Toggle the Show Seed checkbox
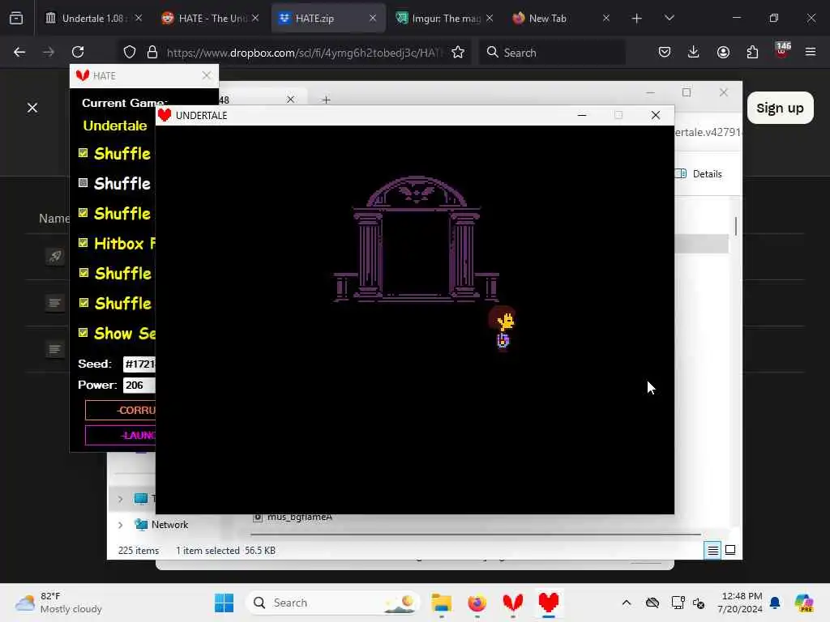Screen dimensions: 830x622 tap(83, 333)
